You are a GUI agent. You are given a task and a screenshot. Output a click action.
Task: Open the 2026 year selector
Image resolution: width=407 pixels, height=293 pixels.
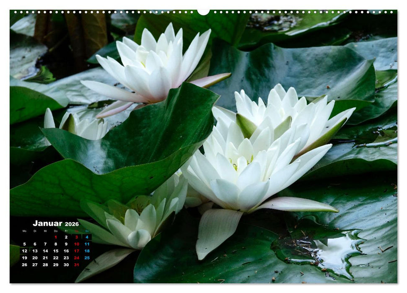tap(72, 224)
